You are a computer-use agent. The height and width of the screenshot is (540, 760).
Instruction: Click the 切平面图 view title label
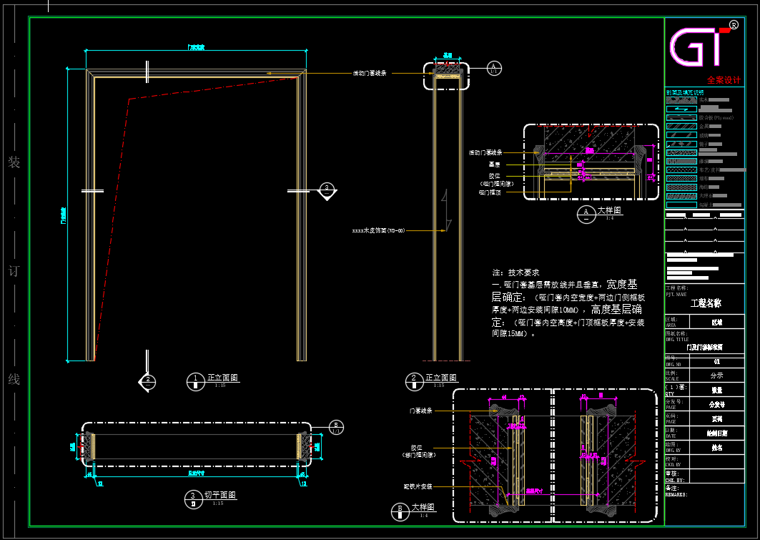click(221, 495)
